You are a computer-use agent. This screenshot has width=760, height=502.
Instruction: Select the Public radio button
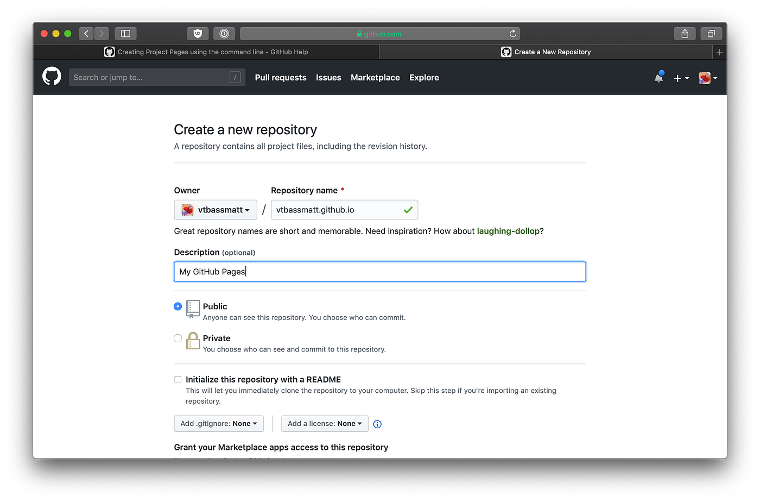pyautogui.click(x=178, y=306)
